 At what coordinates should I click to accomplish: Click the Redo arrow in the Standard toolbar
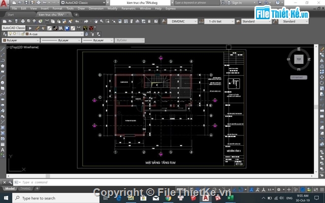click(x=86, y=21)
